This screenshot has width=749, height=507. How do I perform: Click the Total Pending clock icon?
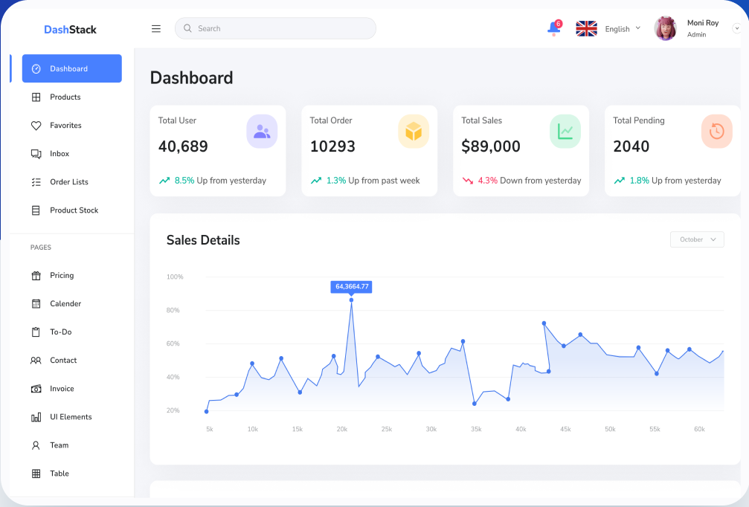point(716,132)
